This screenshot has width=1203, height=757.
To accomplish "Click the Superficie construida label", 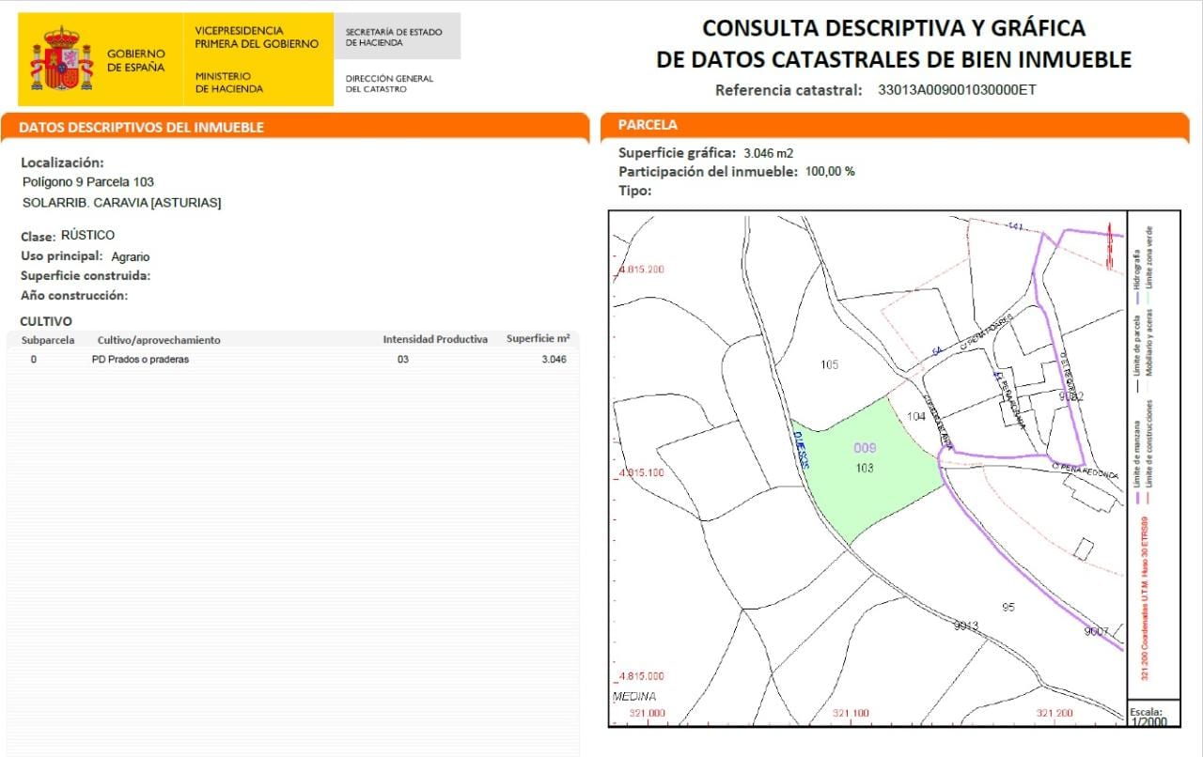I will click(86, 275).
